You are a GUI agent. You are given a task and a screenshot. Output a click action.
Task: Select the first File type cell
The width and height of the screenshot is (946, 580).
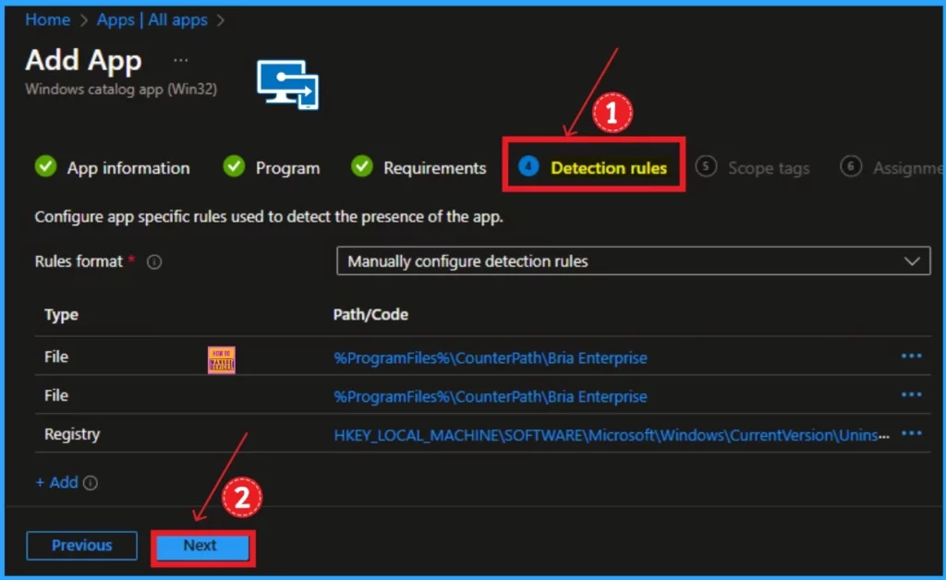coord(56,356)
